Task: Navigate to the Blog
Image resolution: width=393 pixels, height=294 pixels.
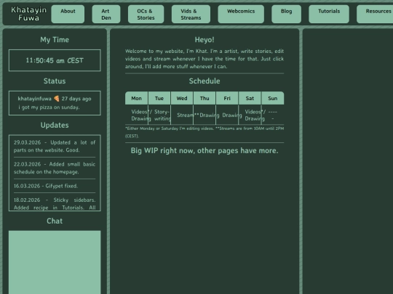Action: pyautogui.click(x=286, y=14)
